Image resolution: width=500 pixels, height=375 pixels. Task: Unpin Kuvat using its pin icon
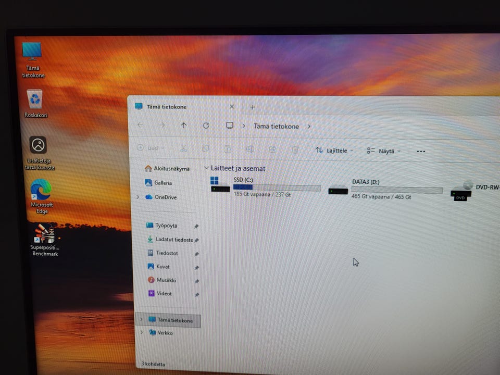coord(197,268)
